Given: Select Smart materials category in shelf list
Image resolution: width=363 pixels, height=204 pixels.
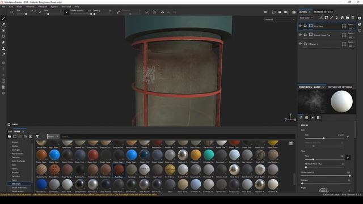Looking at the screenshot, I should pos(19,188).
